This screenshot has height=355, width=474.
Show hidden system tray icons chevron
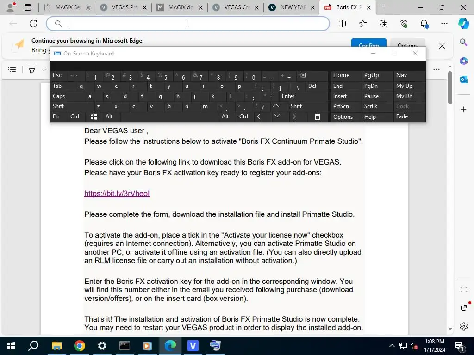pos(392,346)
